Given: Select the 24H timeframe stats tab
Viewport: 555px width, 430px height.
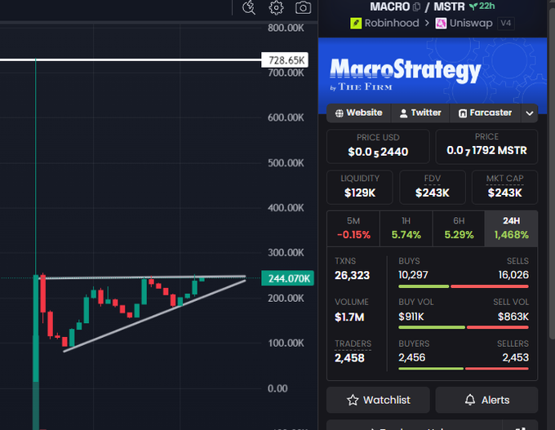Looking at the screenshot, I should 511,228.
